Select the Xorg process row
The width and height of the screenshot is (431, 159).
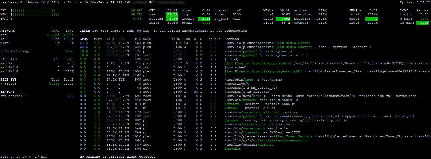[248, 96]
